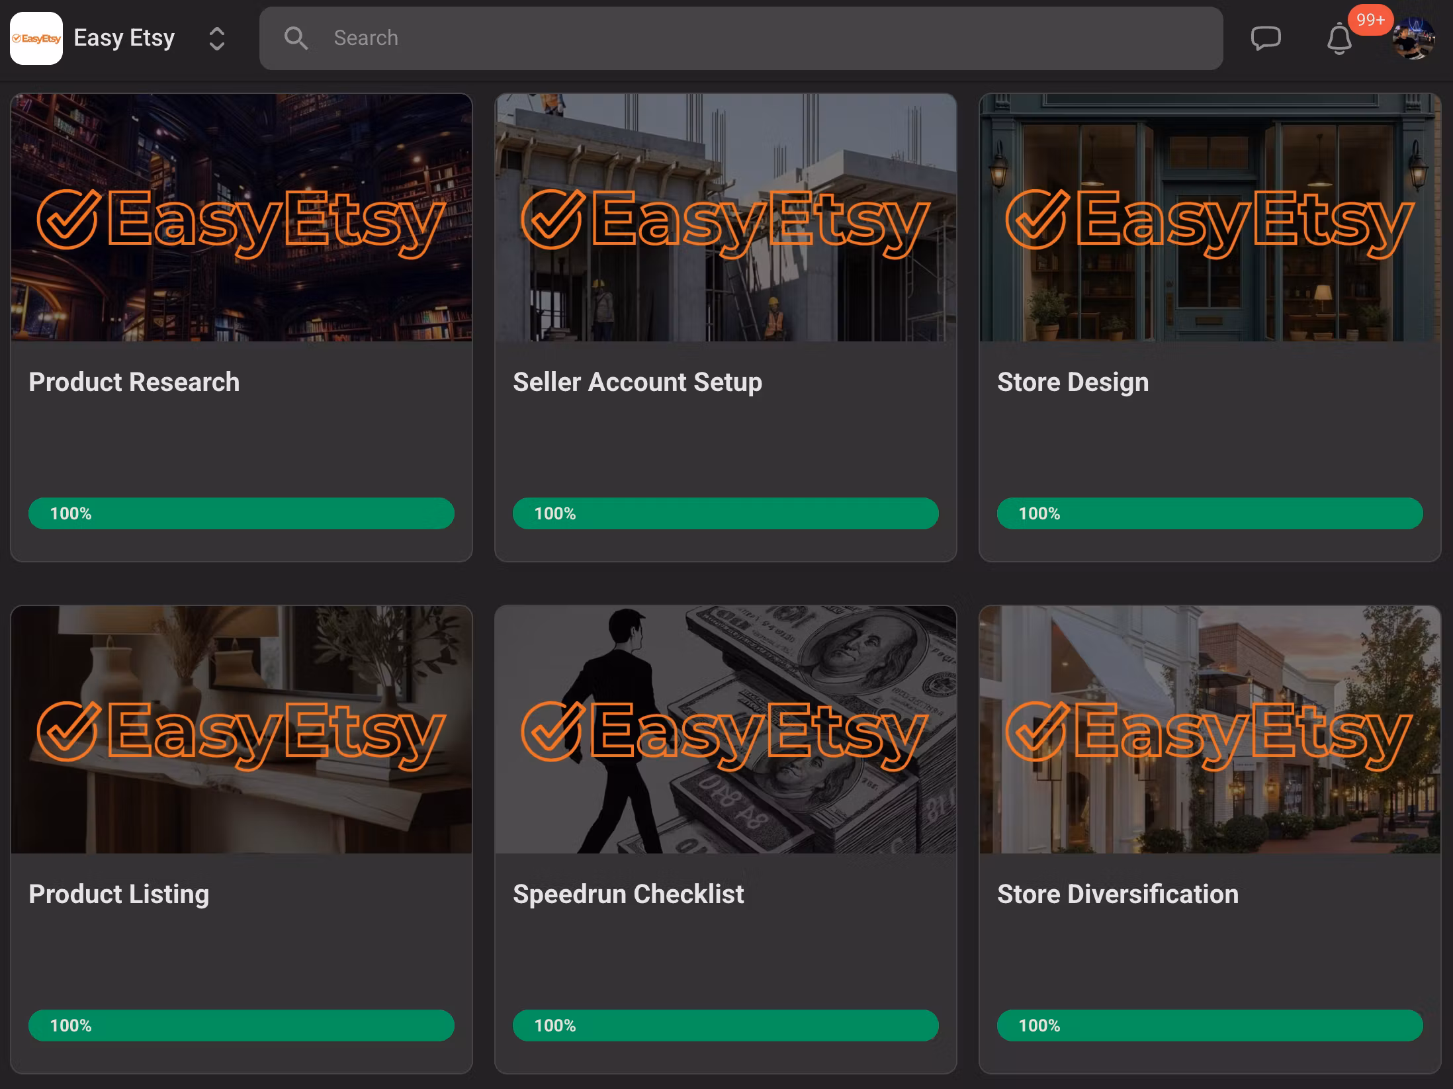Image resolution: width=1453 pixels, height=1089 pixels.
Task: Click the Store Design title
Action: pos(1073,382)
